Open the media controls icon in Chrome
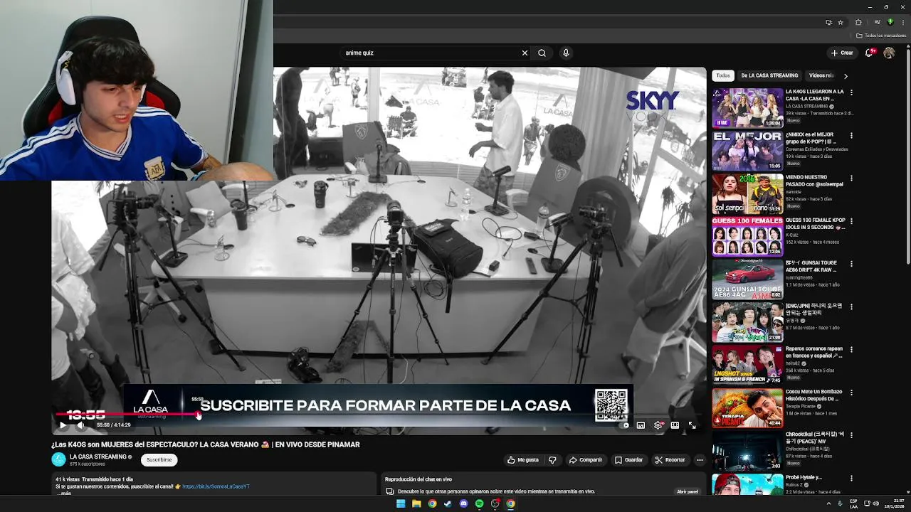 click(x=878, y=22)
